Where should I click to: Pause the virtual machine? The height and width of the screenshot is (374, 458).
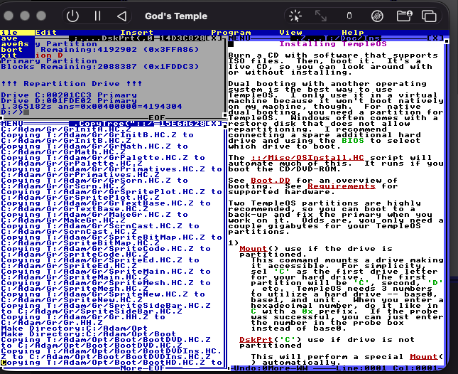point(97,16)
